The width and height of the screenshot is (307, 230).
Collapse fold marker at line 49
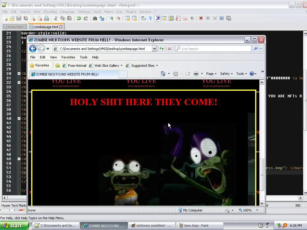pyautogui.click(x=19, y=159)
